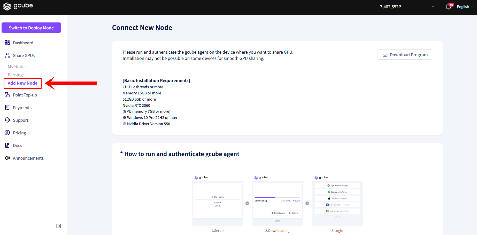Image resolution: width=477 pixels, height=235 pixels.
Task: Click the gcube logo in header
Action: (18, 6)
